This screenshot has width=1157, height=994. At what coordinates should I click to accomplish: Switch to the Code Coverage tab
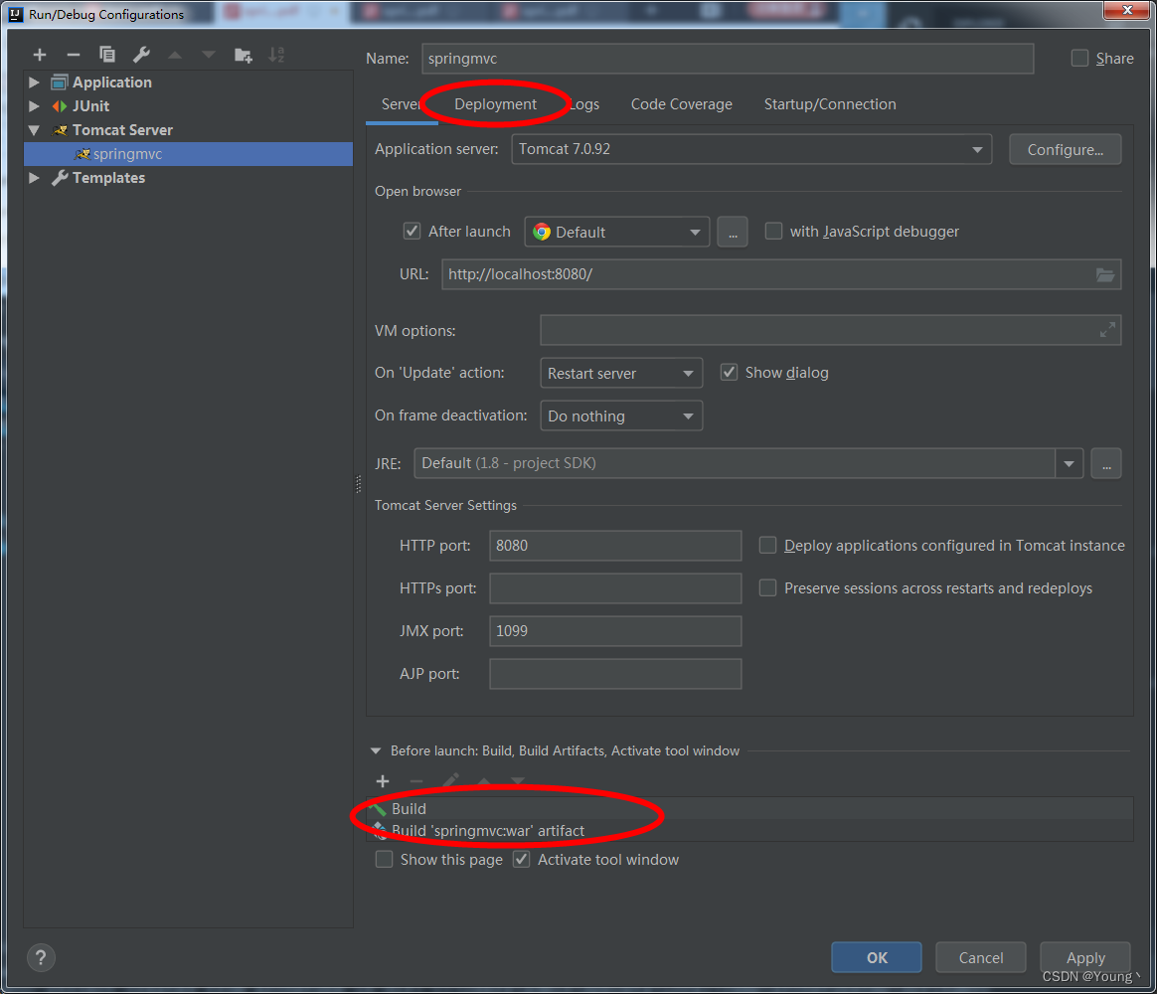681,104
